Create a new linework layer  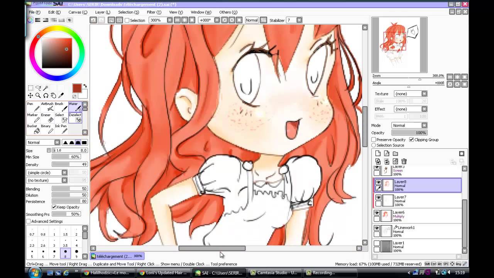(x=386, y=154)
